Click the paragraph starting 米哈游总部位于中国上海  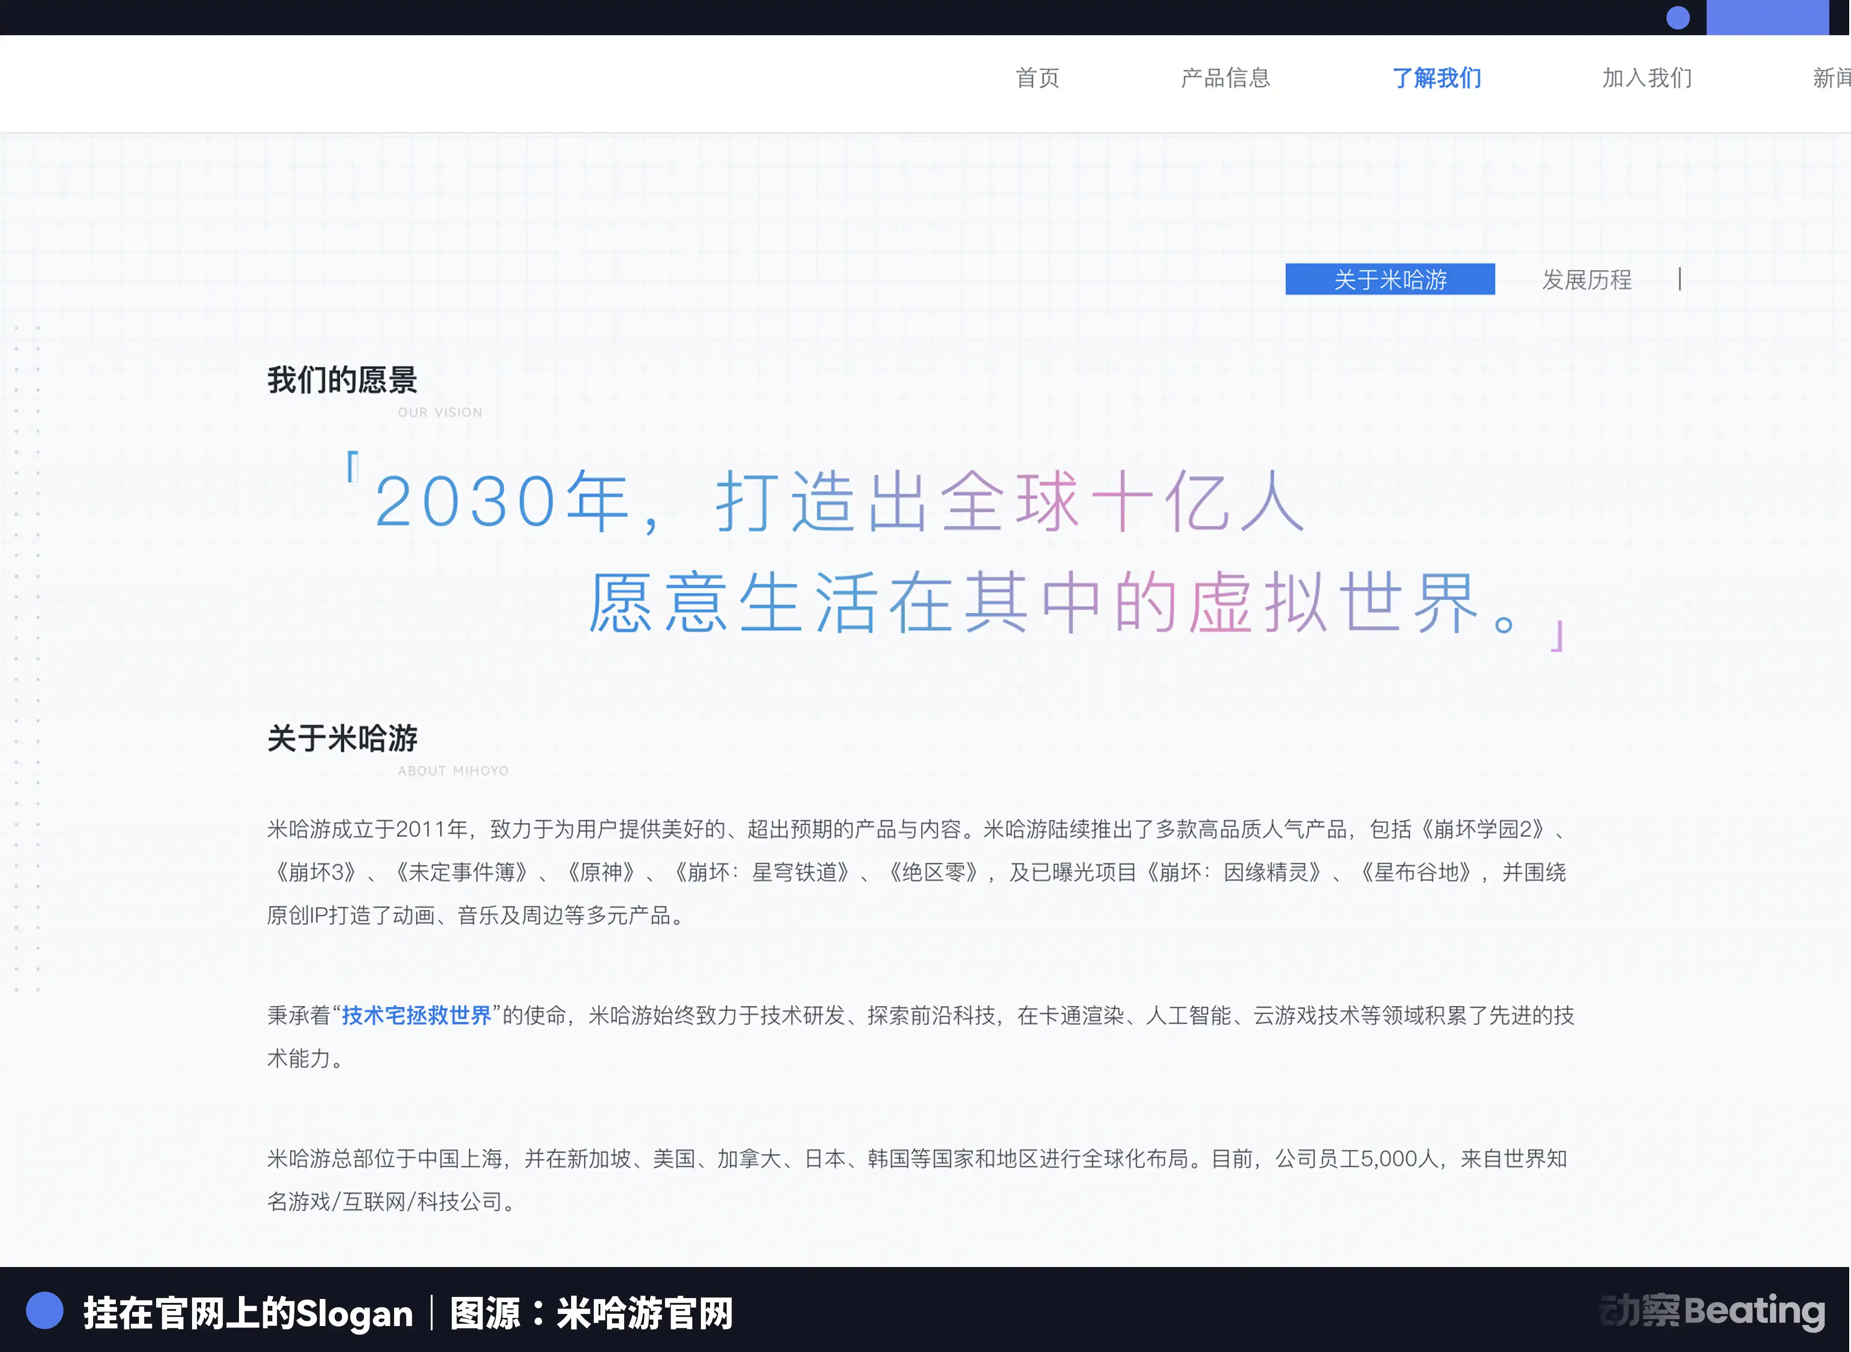917,1180
